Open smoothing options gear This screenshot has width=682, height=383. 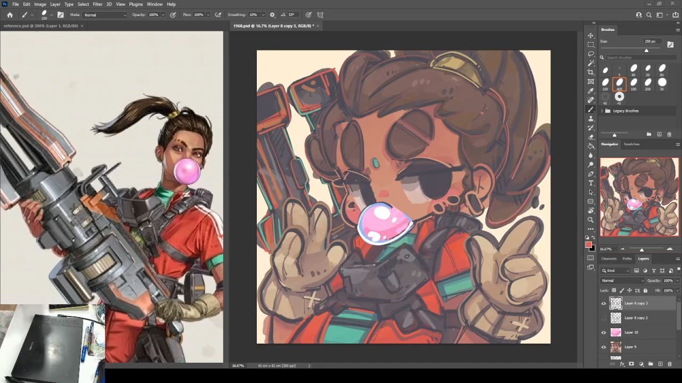click(272, 15)
